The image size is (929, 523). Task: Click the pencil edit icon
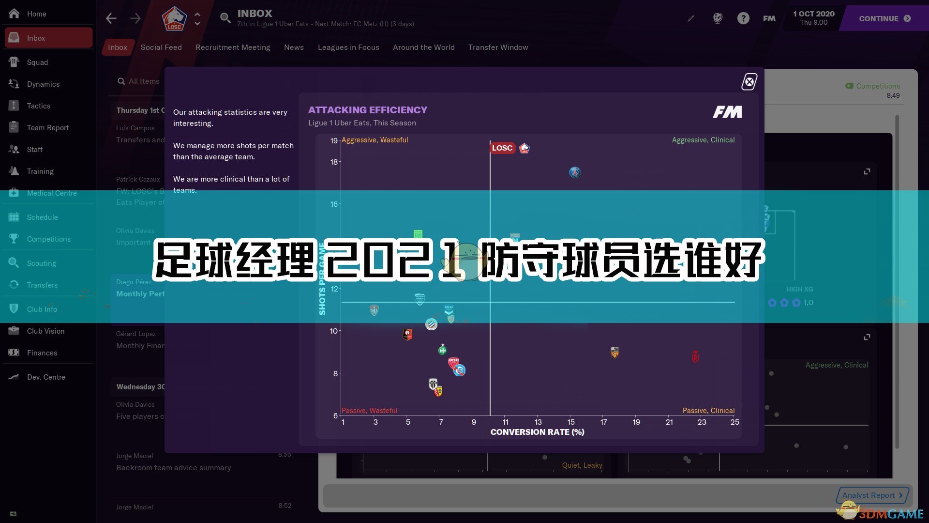click(691, 18)
